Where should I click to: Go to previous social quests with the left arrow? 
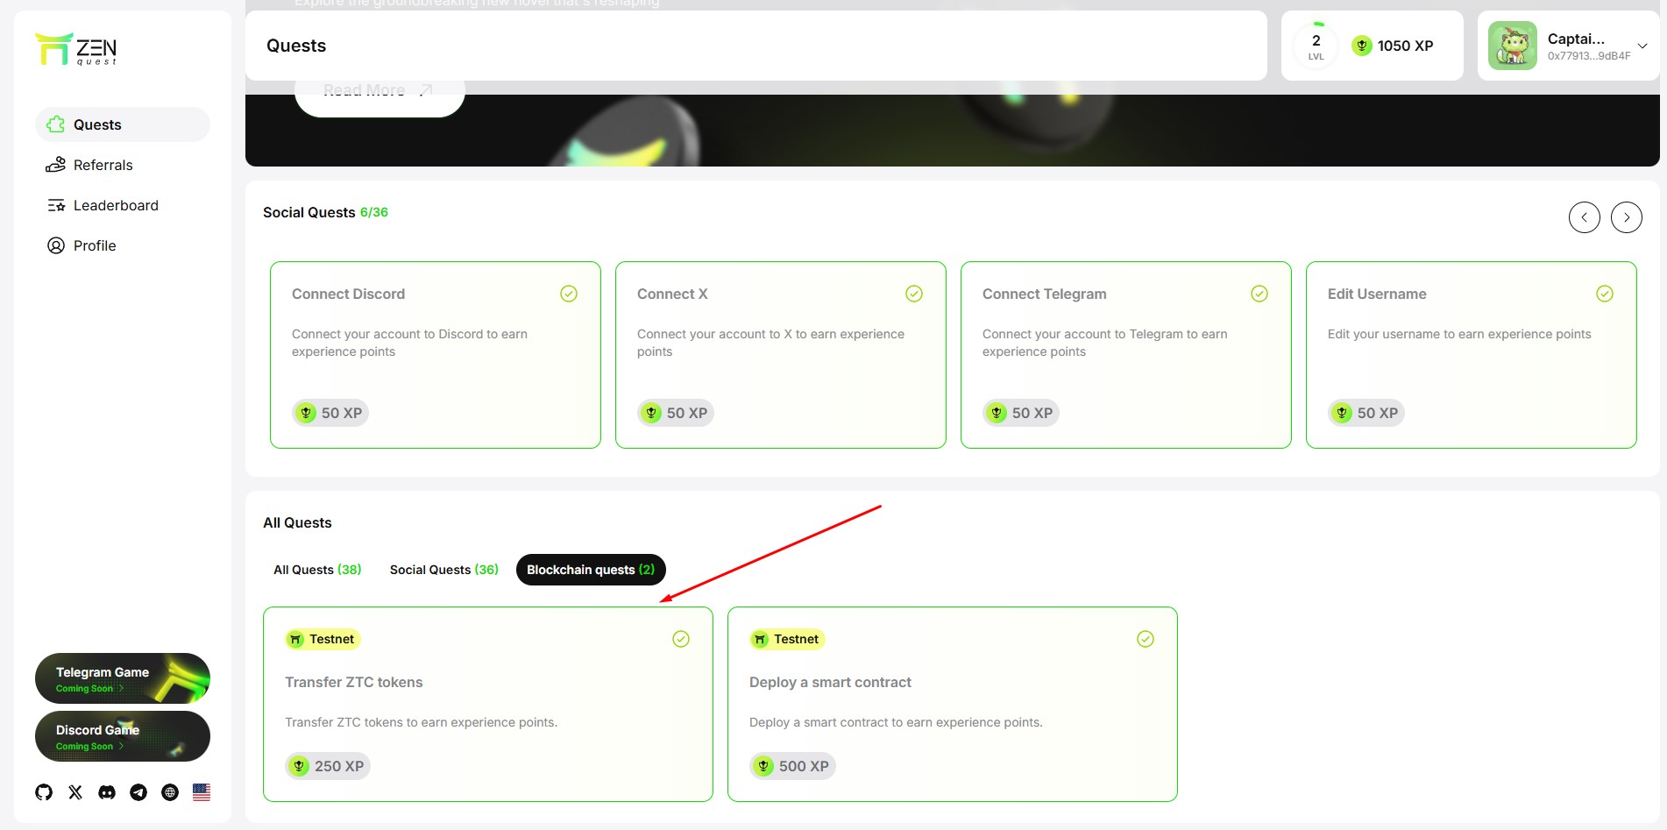click(1584, 217)
